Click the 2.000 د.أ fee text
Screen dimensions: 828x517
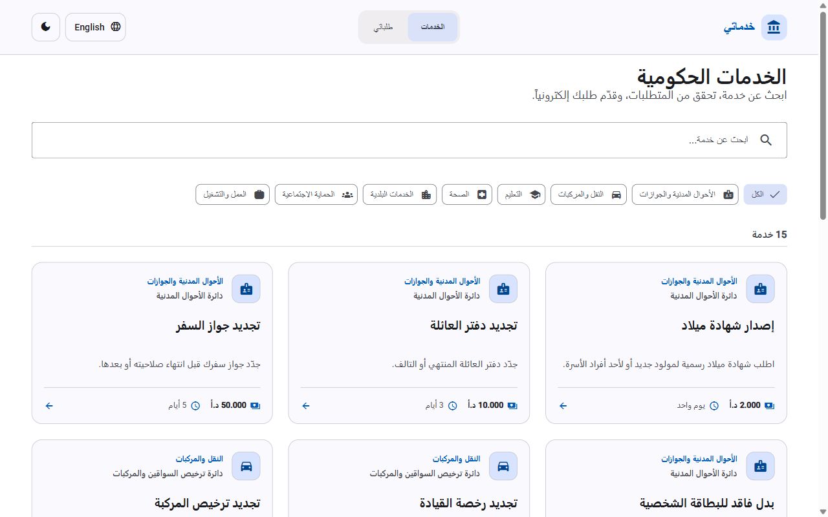(745, 406)
